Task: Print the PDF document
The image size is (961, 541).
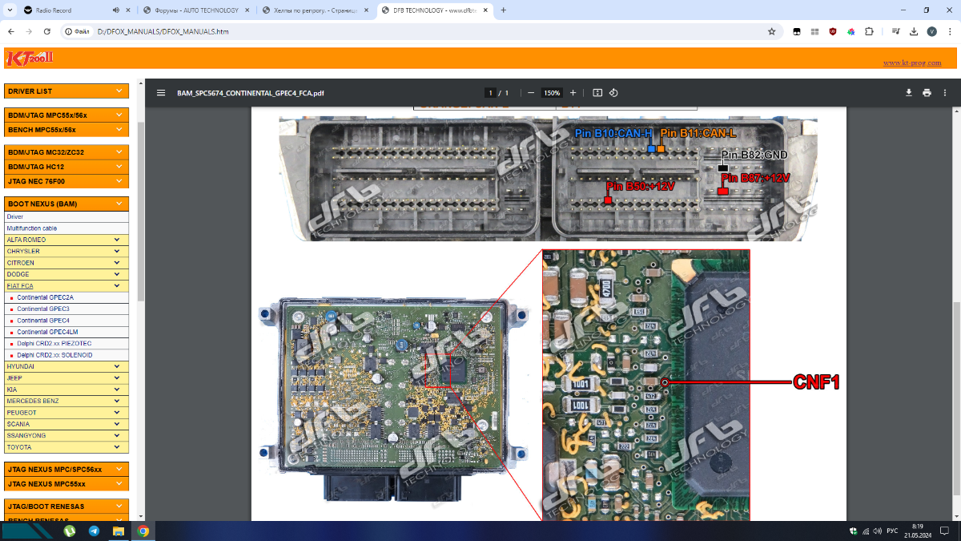Action: [927, 93]
